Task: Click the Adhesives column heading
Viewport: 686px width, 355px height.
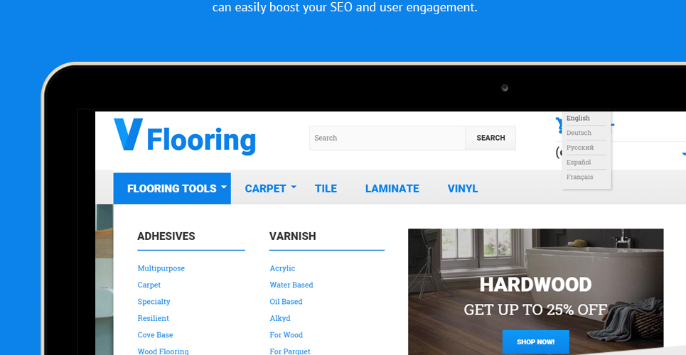Action: pyautogui.click(x=166, y=236)
